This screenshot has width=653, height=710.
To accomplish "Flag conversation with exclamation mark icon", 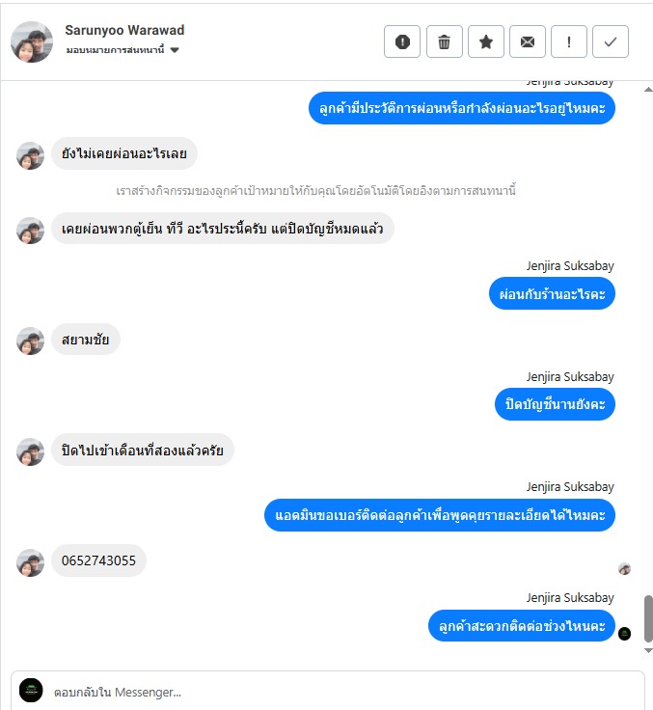I will pos(569,41).
